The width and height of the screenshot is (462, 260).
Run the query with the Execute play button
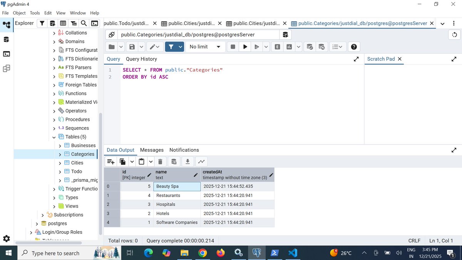point(245,47)
